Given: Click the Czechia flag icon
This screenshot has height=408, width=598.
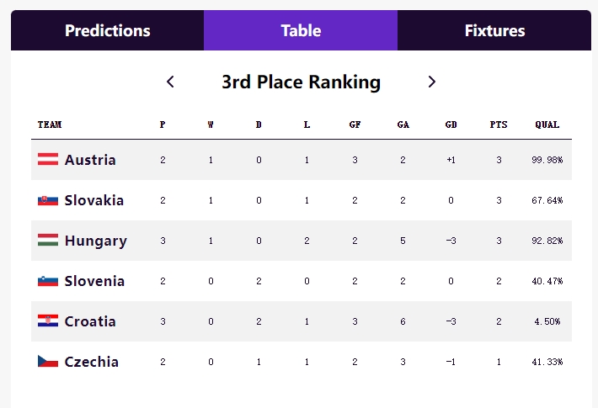Looking at the screenshot, I should tap(48, 362).
